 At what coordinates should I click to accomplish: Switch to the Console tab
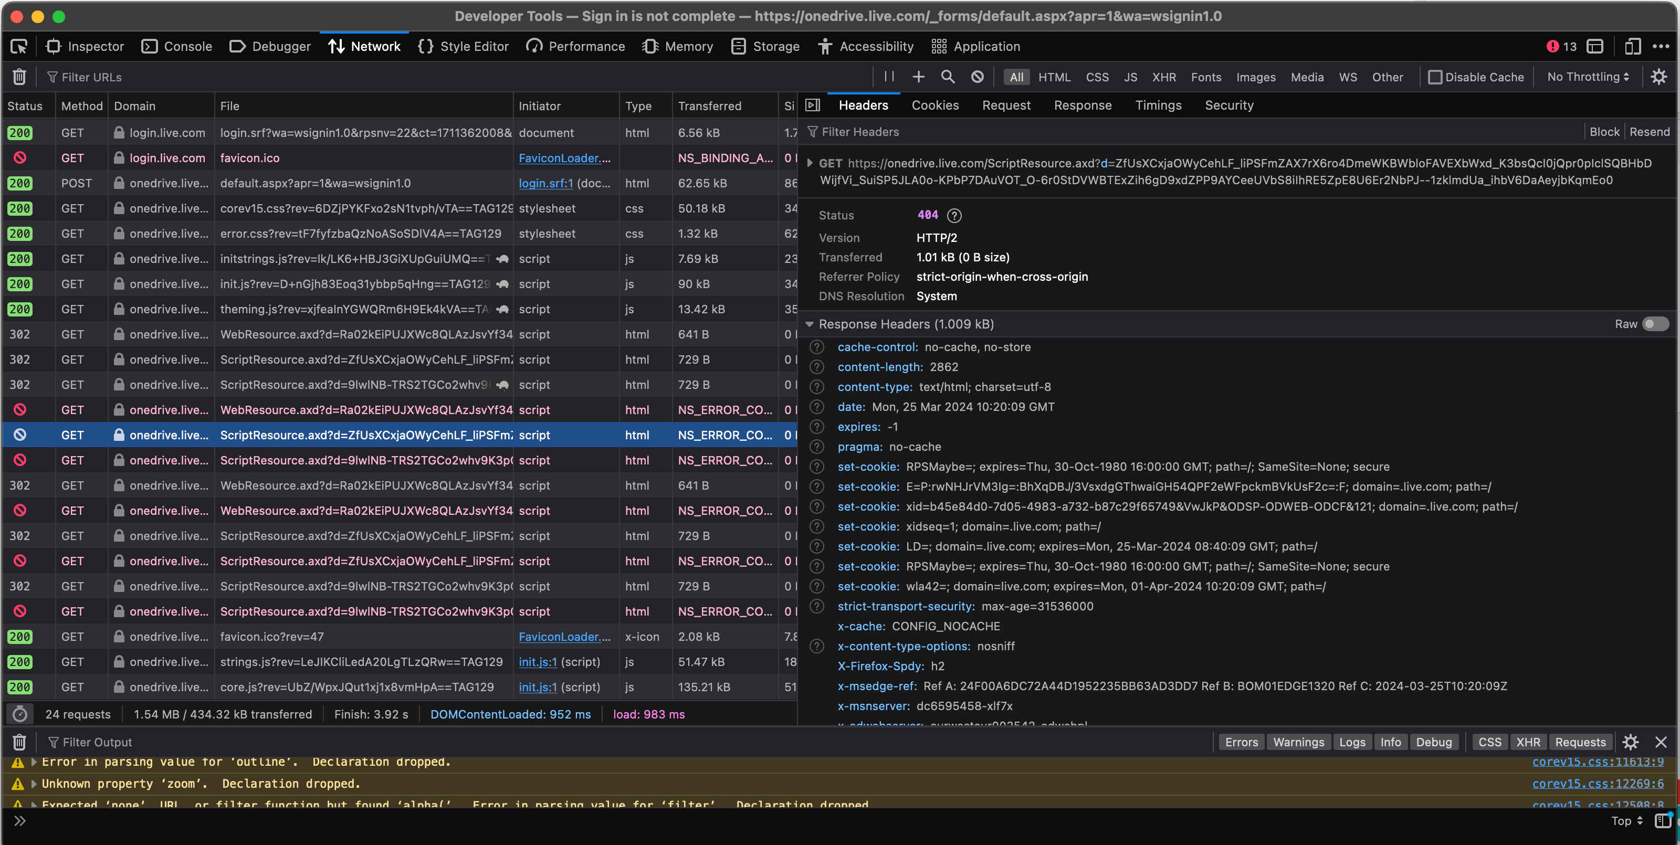[177, 46]
